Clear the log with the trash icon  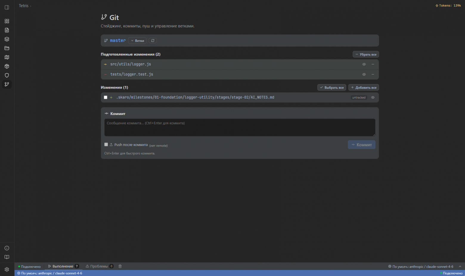(120, 266)
